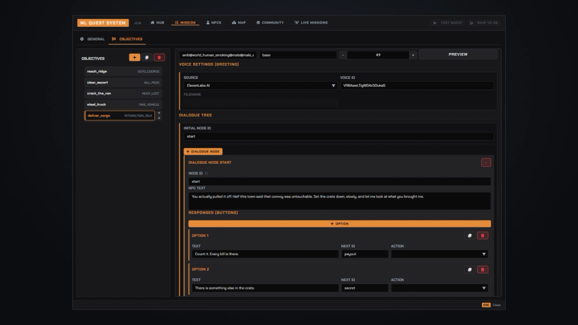Remove the DIALOGUE NODE START with red button
Viewport: 578px width, 325px height.
tap(486, 162)
